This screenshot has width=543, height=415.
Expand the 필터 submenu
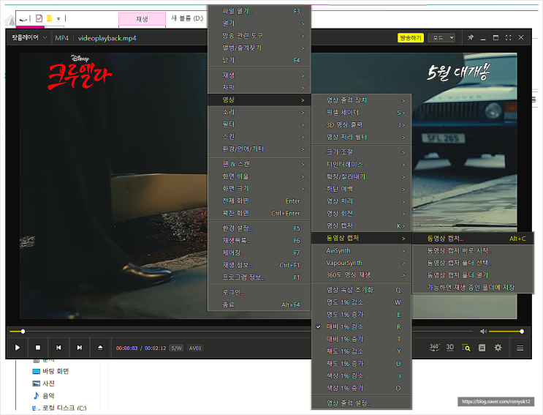tap(259, 124)
